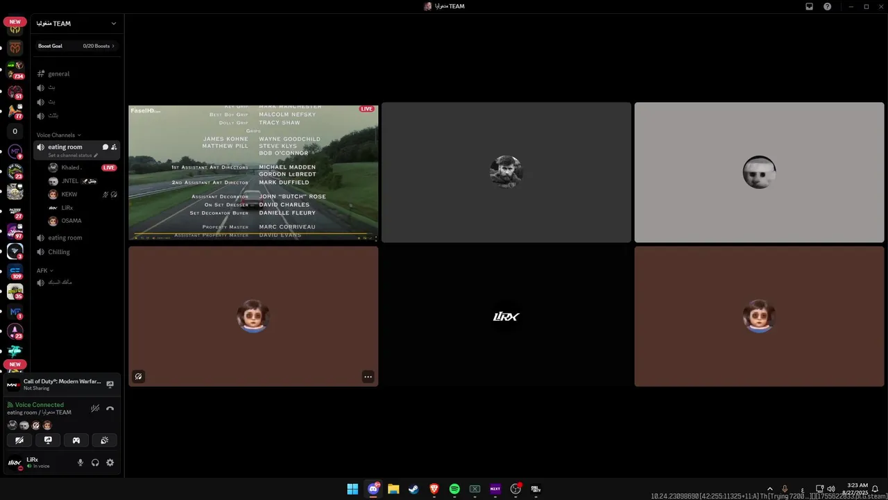Seek on the stream video progress bar
888x500 pixels.
pyautogui.click(x=253, y=234)
